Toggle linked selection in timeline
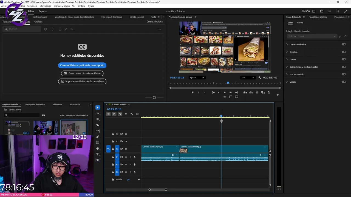The width and height of the screenshot is (351, 197). [120, 114]
